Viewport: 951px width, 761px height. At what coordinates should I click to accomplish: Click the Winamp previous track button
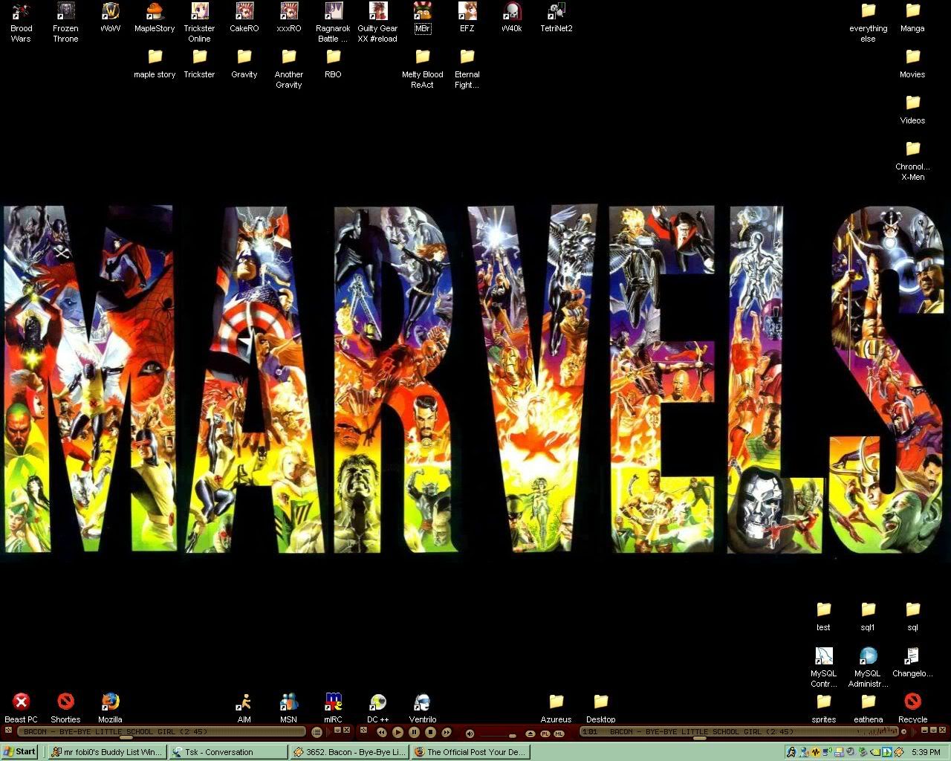click(382, 732)
